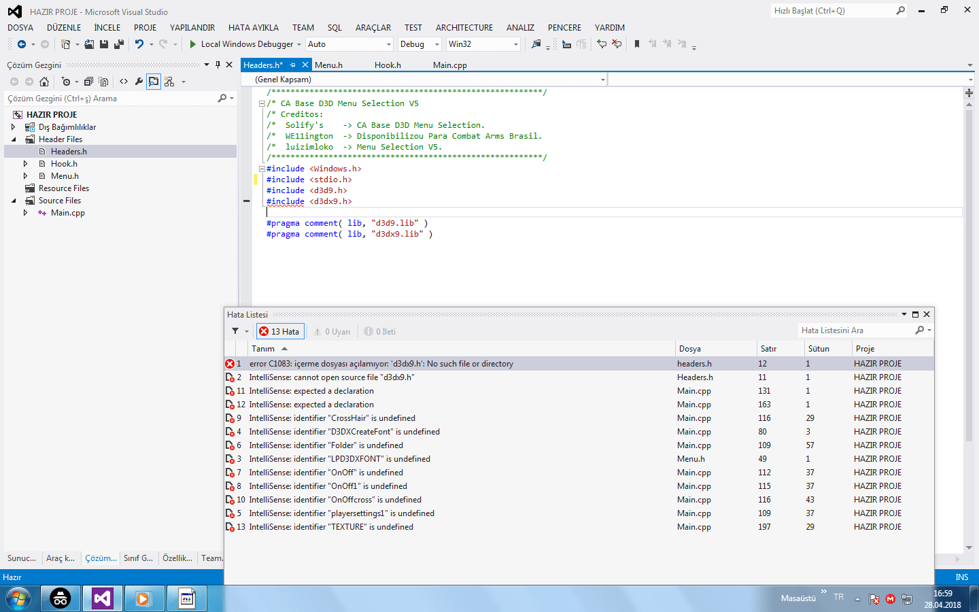Viewport: 979px width, 612px height.
Task: Toggle the 0 İleti messages filter
Action: coord(379,331)
